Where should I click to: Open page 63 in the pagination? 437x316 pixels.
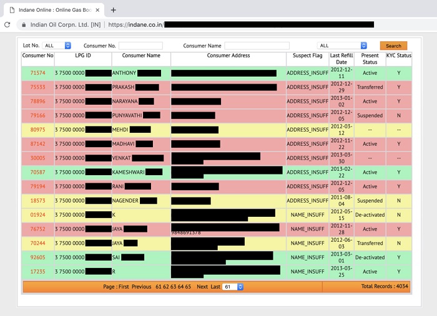(x=174, y=287)
